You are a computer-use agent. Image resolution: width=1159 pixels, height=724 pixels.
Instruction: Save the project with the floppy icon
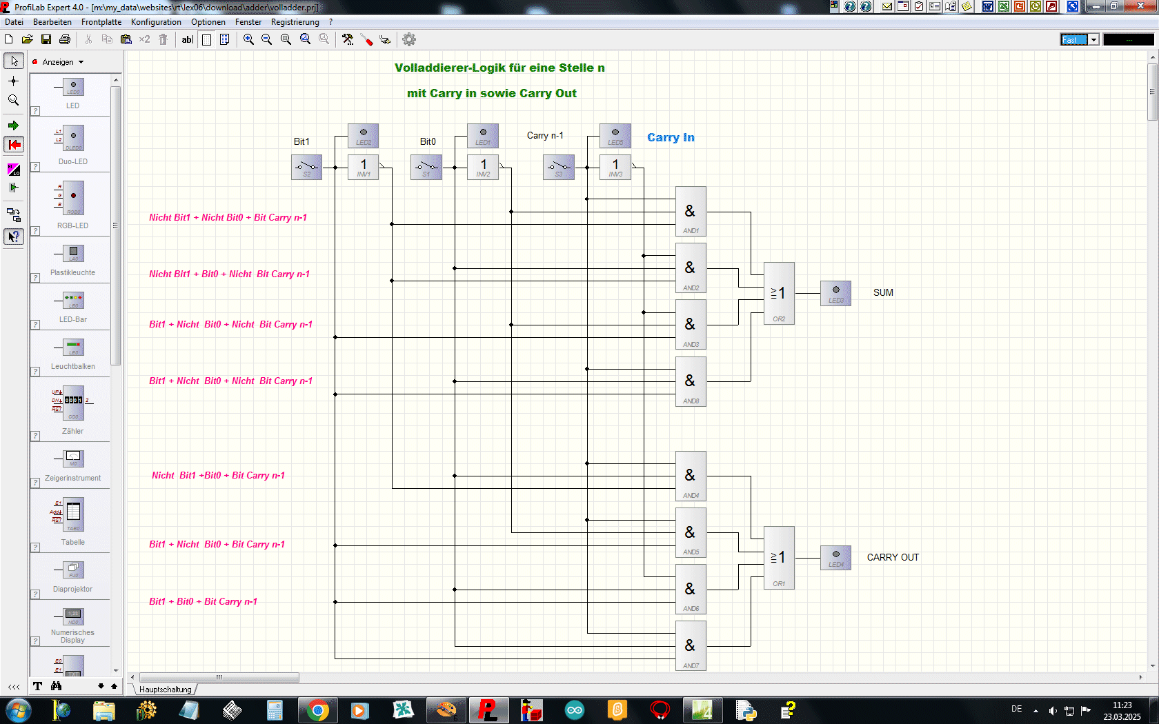[46, 39]
